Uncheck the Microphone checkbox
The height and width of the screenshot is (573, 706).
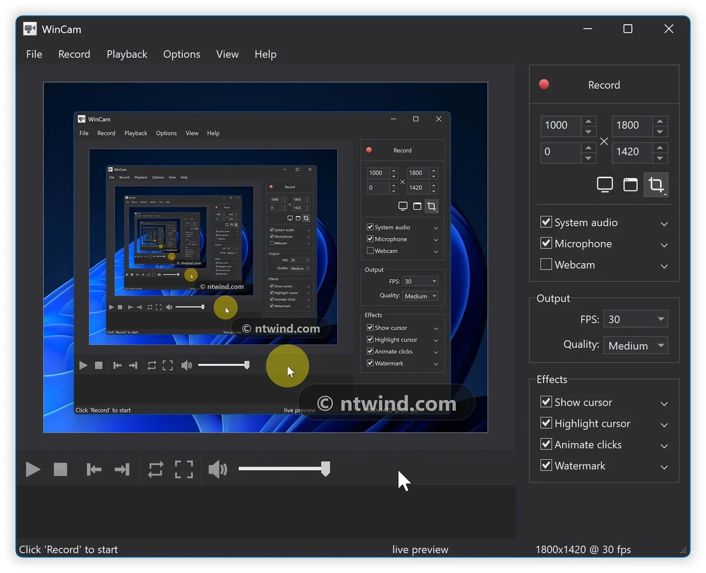[546, 243]
